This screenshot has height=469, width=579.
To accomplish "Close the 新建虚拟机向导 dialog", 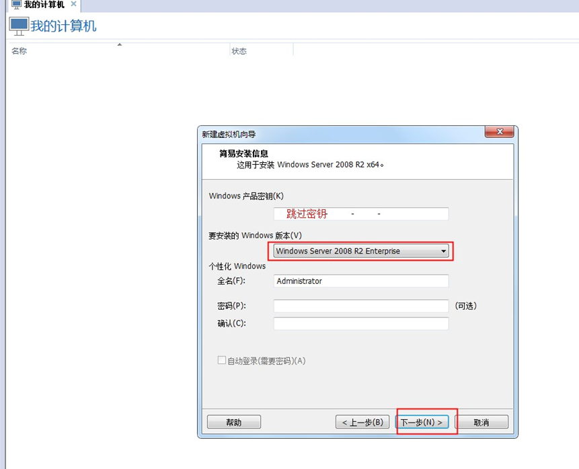I will coord(499,132).
